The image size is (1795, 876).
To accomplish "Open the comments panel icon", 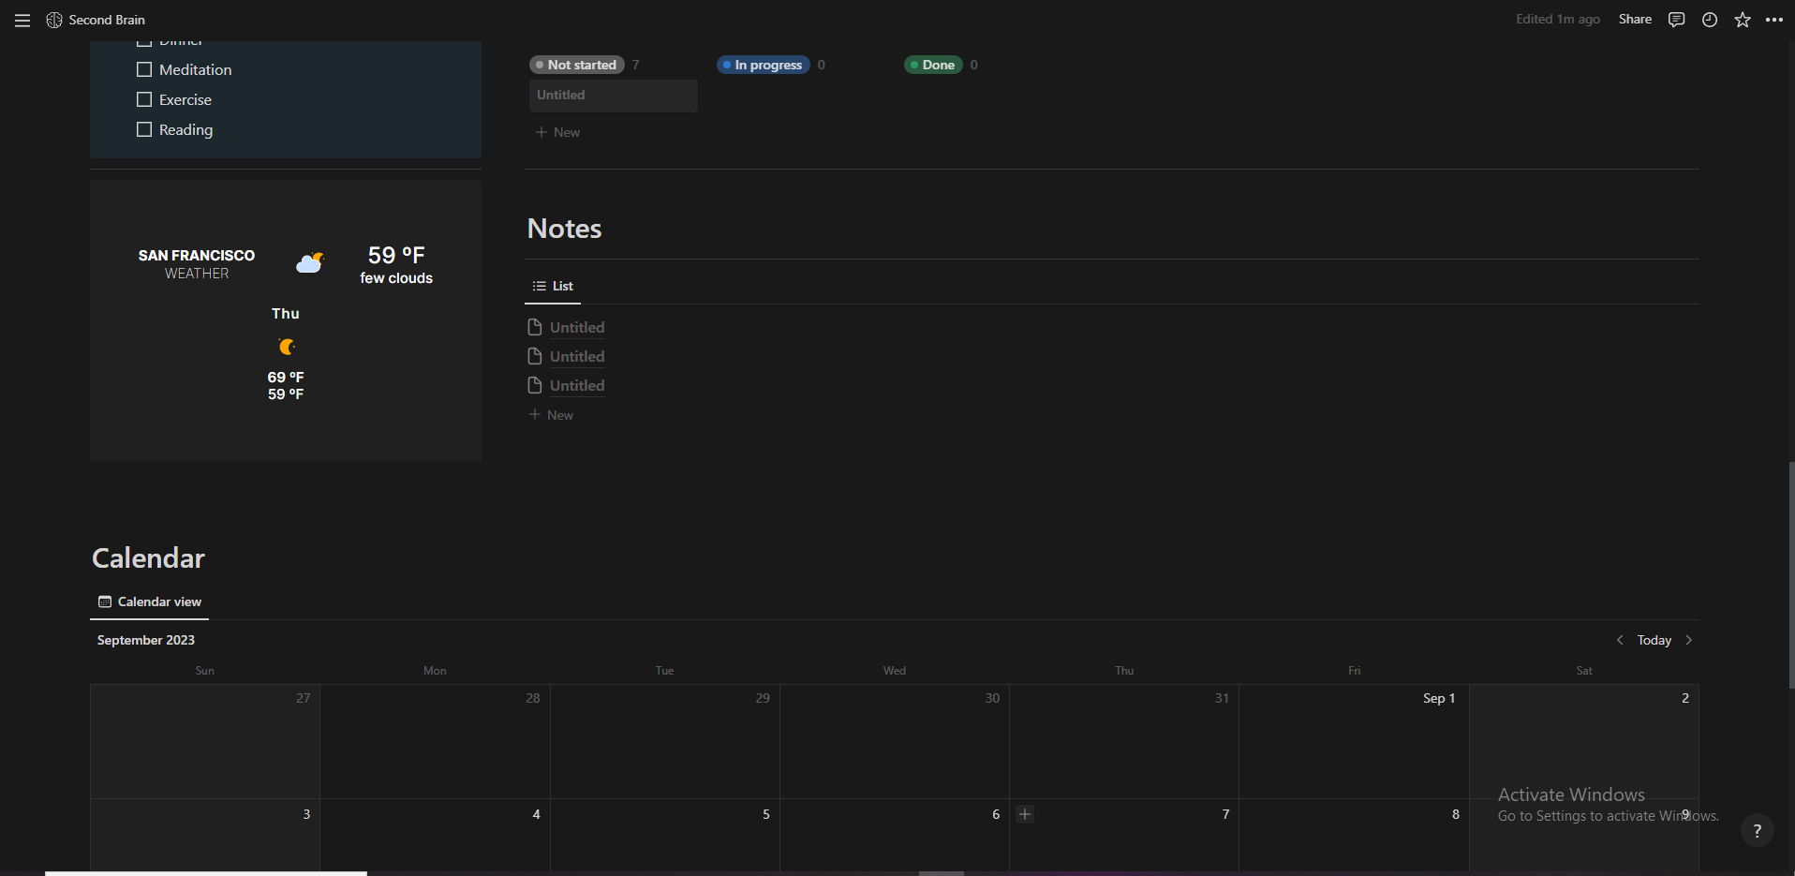I will pyautogui.click(x=1676, y=20).
